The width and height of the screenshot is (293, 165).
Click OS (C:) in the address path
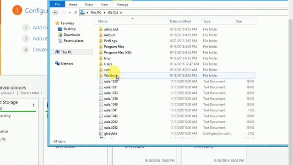pos(113,12)
